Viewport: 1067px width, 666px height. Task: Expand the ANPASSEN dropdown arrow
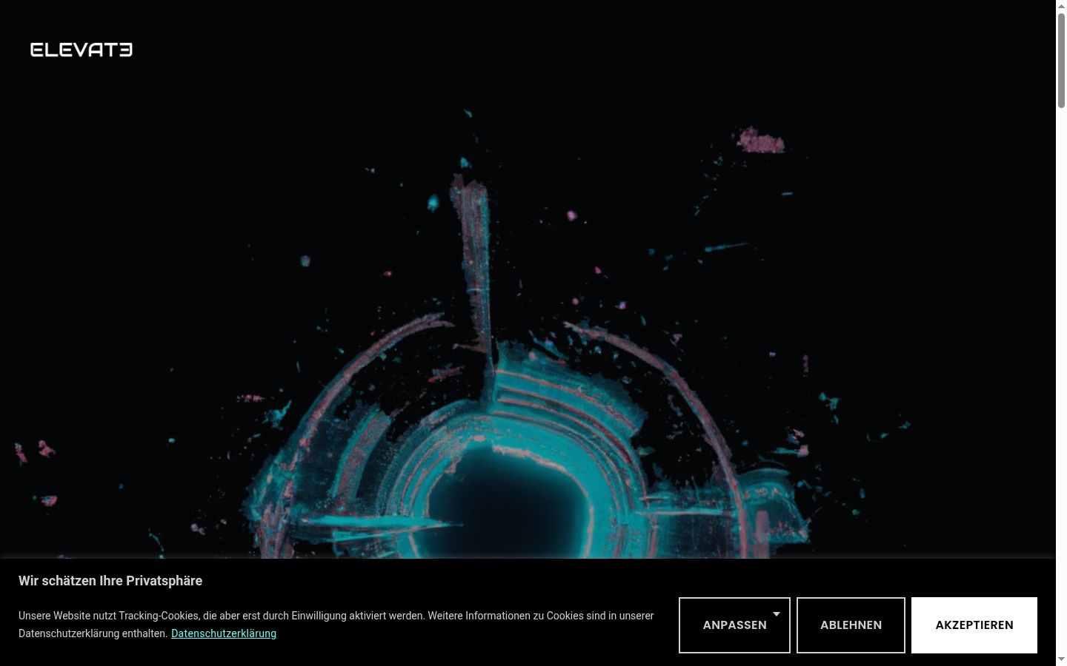pyautogui.click(x=777, y=614)
